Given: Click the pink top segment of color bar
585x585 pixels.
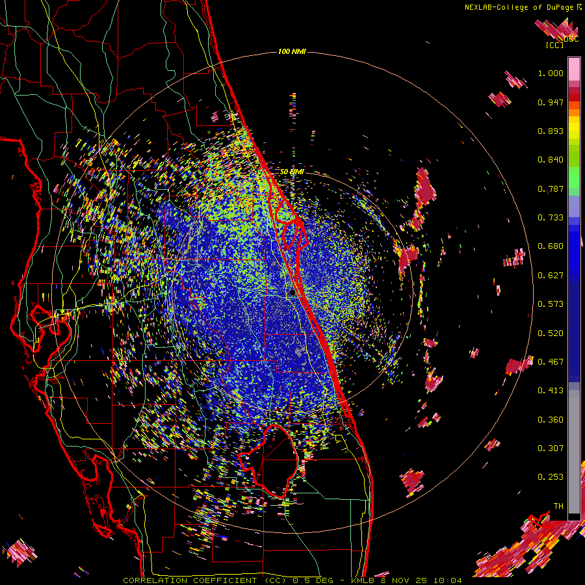Looking at the screenshot, I should (x=574, y=69).
